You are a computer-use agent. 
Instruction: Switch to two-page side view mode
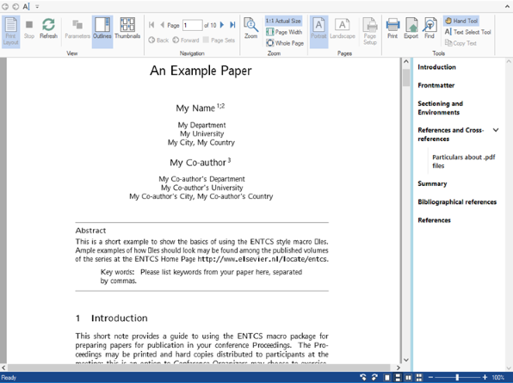click(x=408, y=378)
